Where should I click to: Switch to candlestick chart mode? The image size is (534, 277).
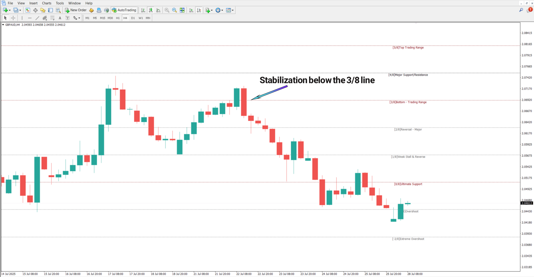[151, 10]
